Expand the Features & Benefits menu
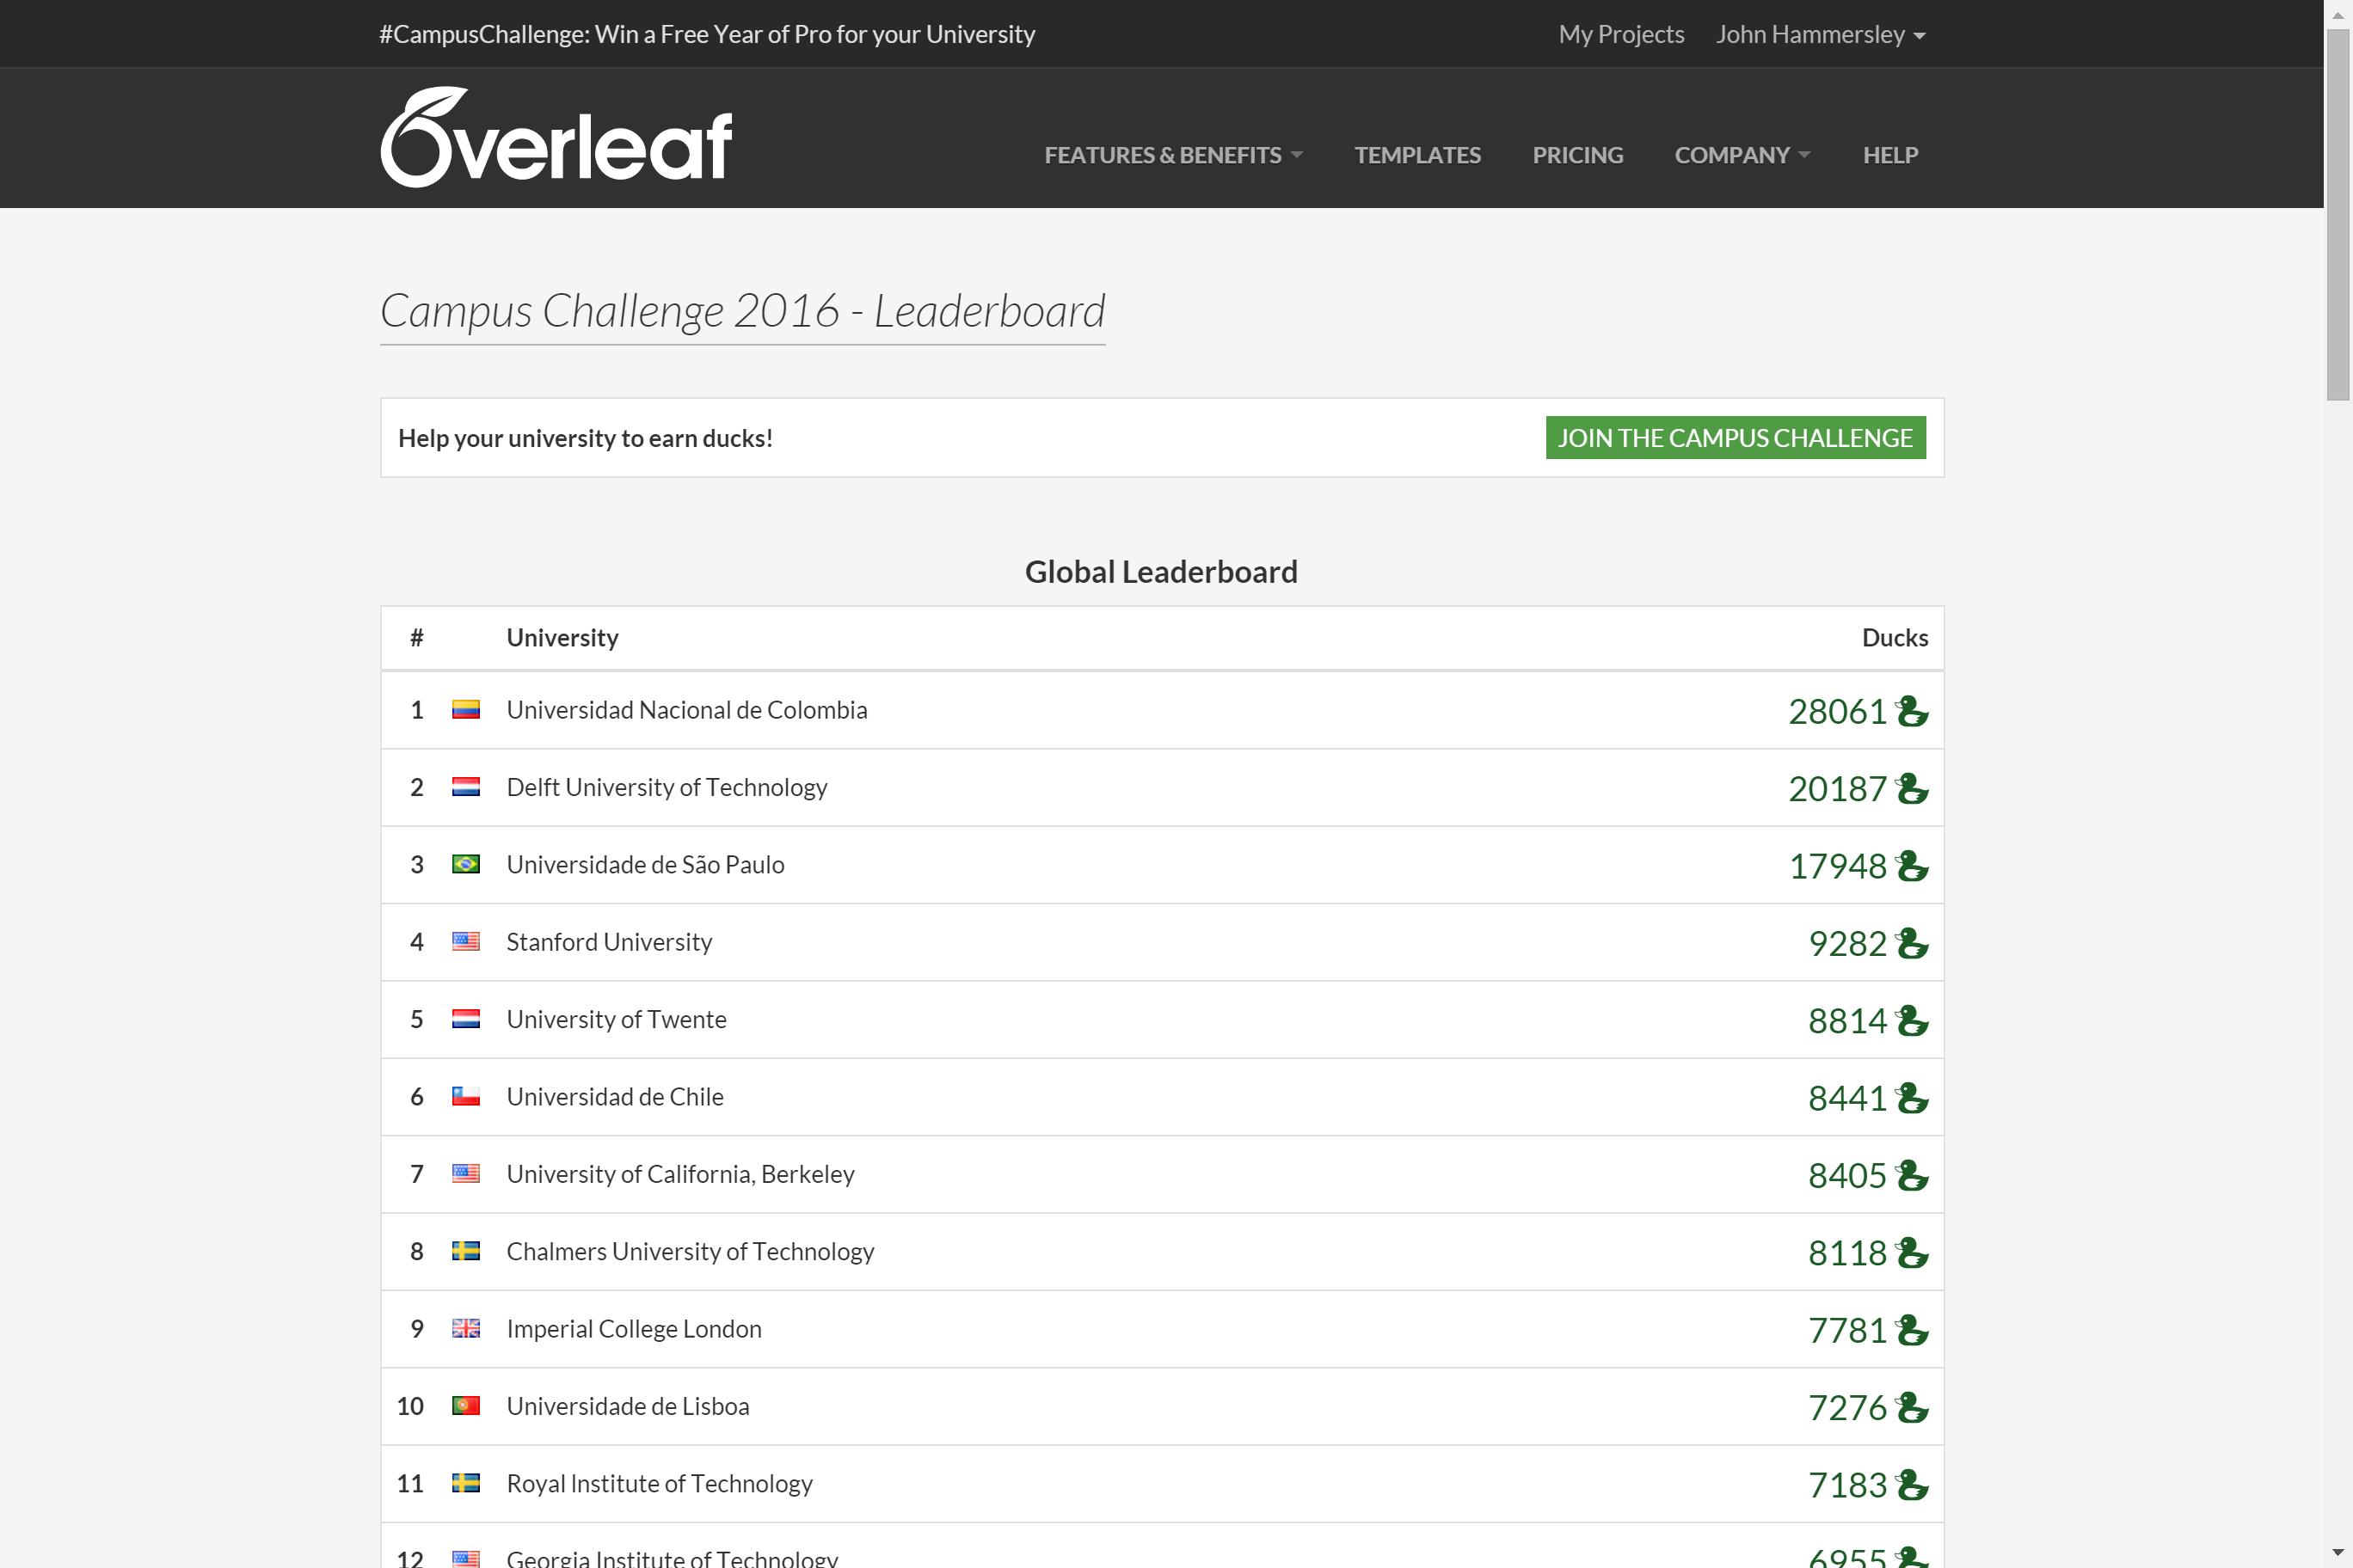Viewport: 2353px width, 1568px height. [1172, 155]
